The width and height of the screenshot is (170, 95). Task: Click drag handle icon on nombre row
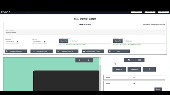click(x=134, y=83)
